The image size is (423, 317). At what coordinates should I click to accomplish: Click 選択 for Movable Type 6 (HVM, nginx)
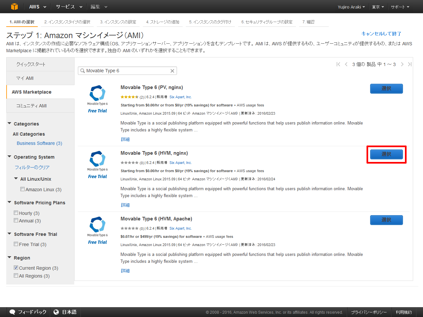coord(387,154)
